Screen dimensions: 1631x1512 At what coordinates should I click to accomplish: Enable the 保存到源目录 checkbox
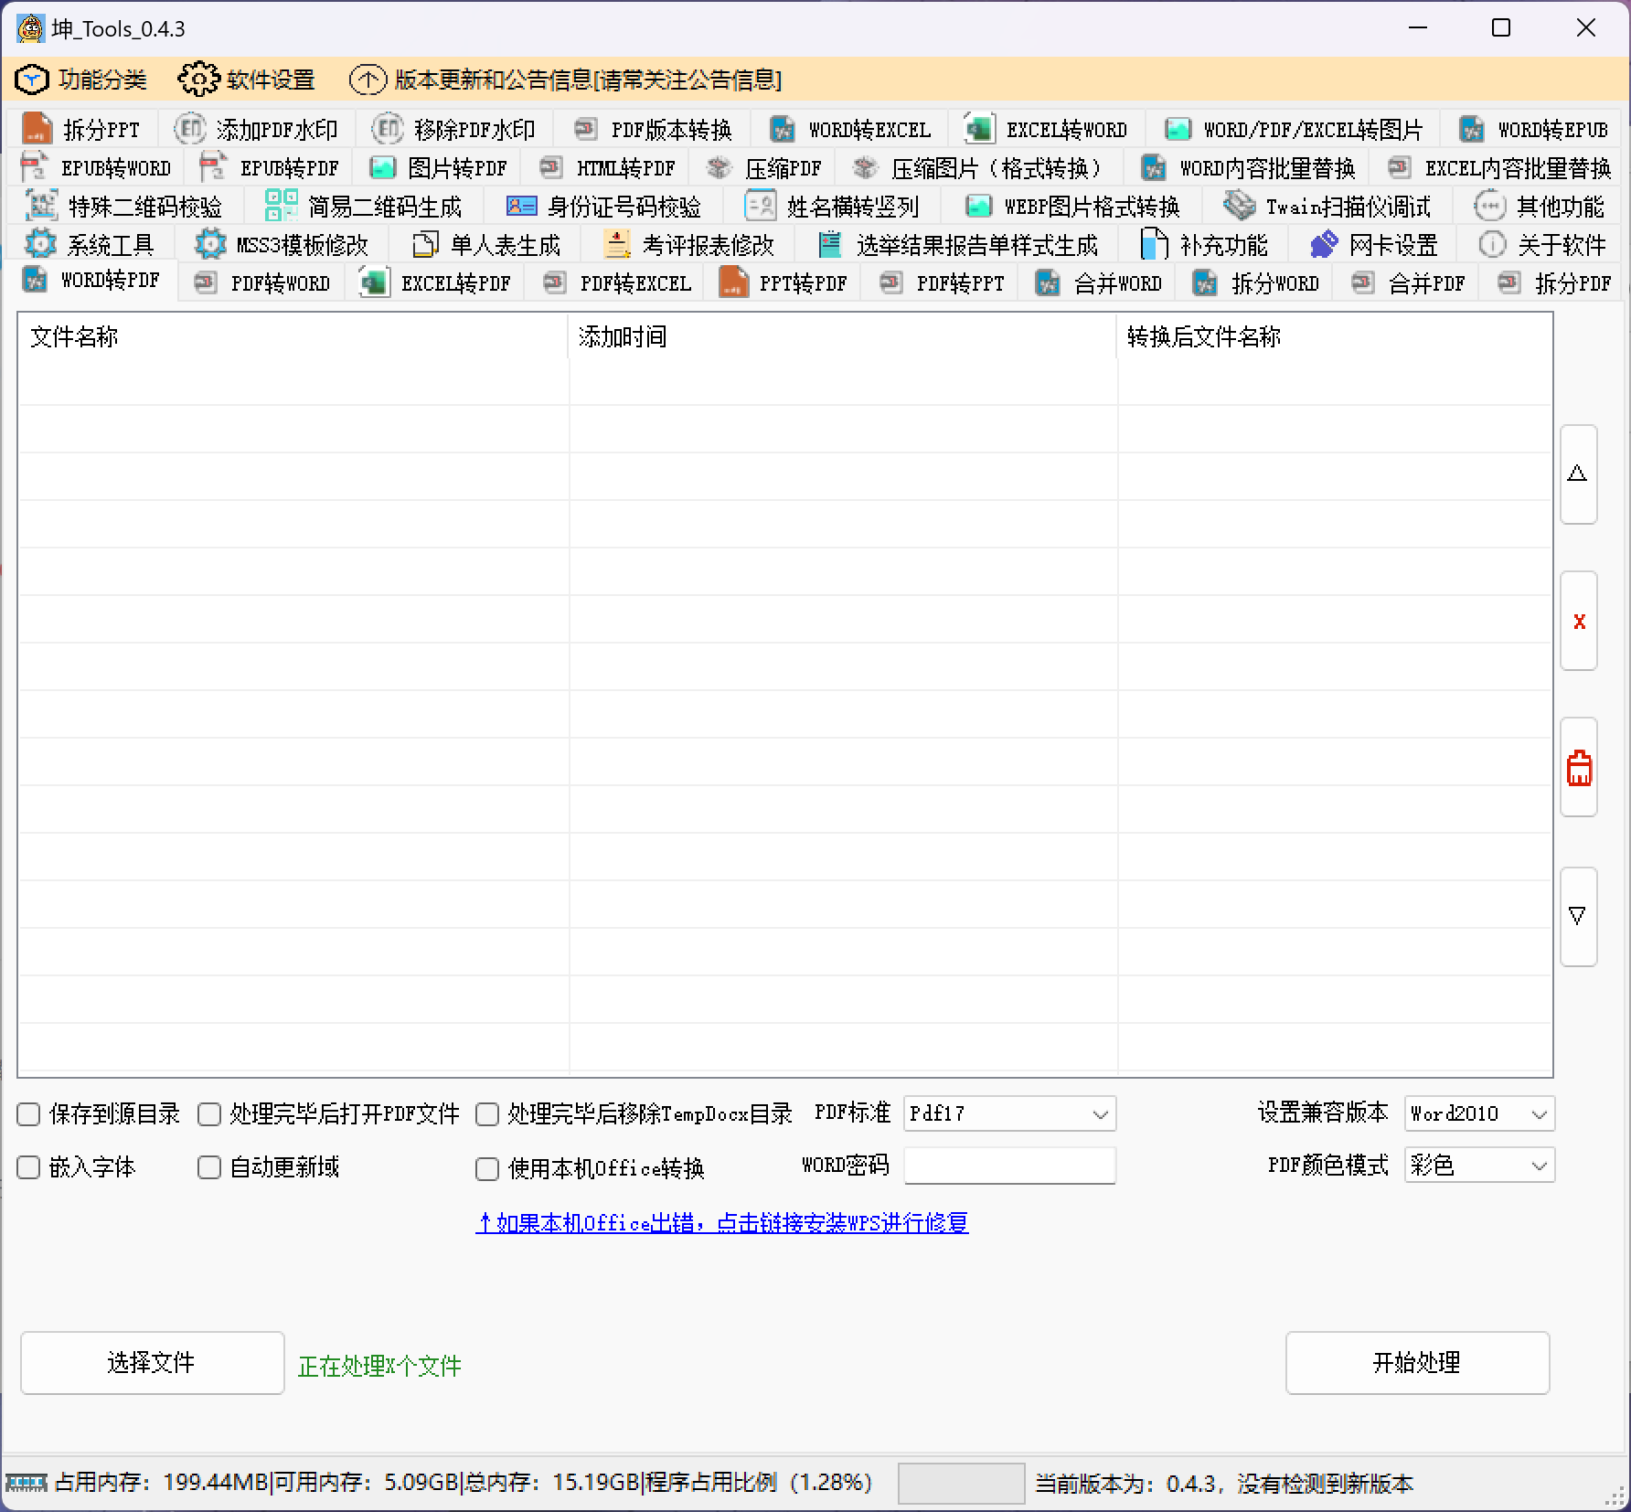pyautogui.click(x=29, y=1114)
